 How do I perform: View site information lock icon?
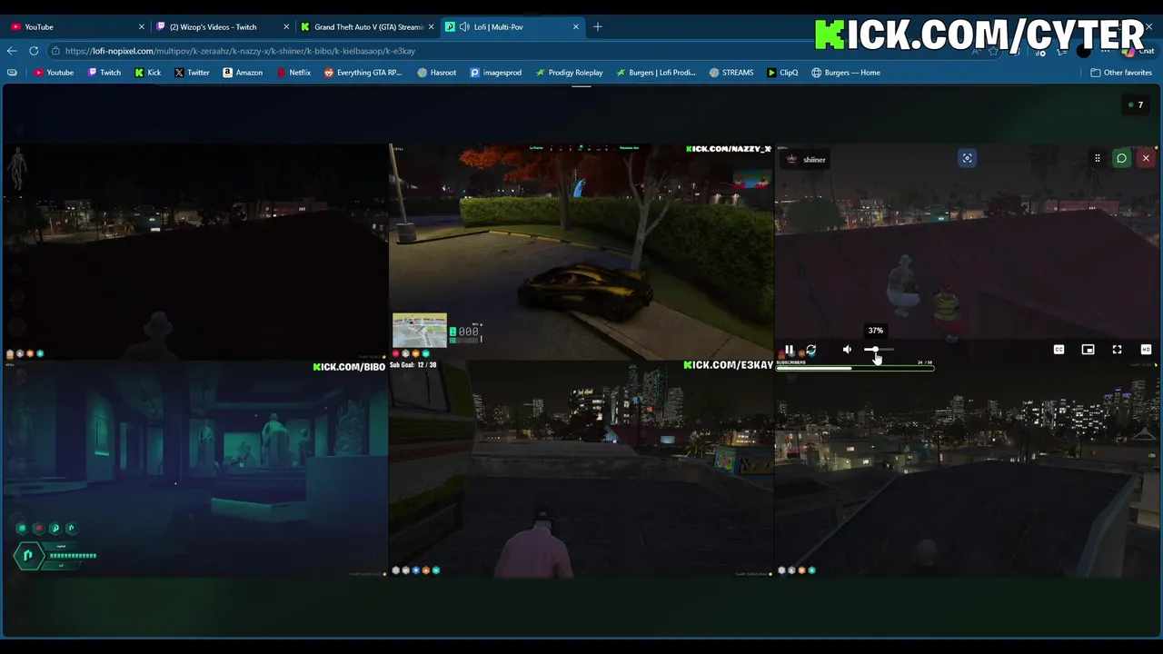tap(55, 51)
